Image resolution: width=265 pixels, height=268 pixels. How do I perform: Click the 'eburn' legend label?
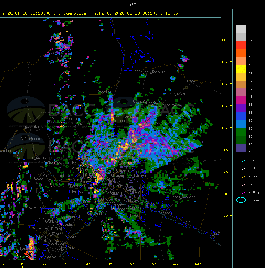[x=253, y=176]
